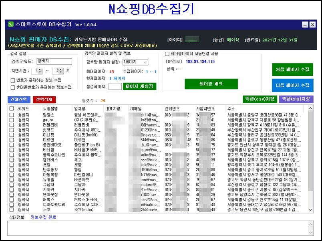This screenshot has height=241, width=322.
Task: Click the green phone icon in title bar
Action: (x=11, y=24)
